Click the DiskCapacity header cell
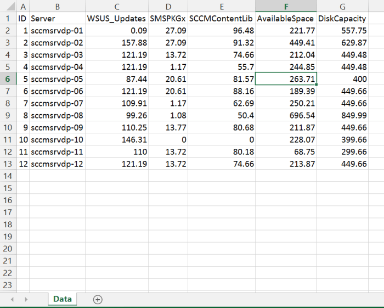Screen dimensions: 384x308 click(x=342, y=19)
